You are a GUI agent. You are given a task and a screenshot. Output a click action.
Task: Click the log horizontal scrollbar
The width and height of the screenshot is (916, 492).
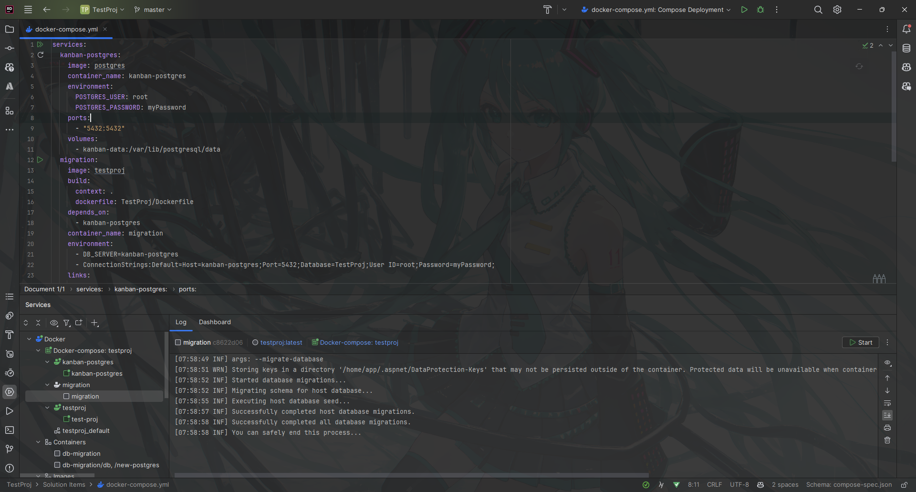pyautogui.click(x=411, y=475)
